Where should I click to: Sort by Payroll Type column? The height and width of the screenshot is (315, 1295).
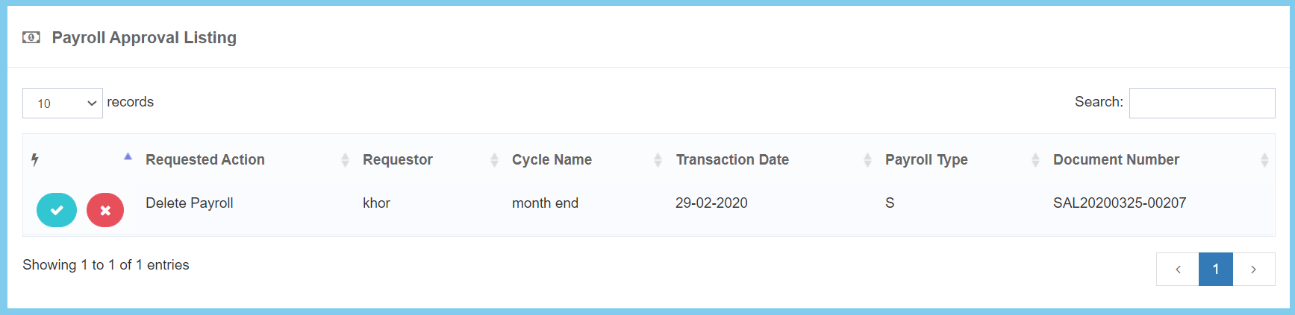tap(926, 159)
